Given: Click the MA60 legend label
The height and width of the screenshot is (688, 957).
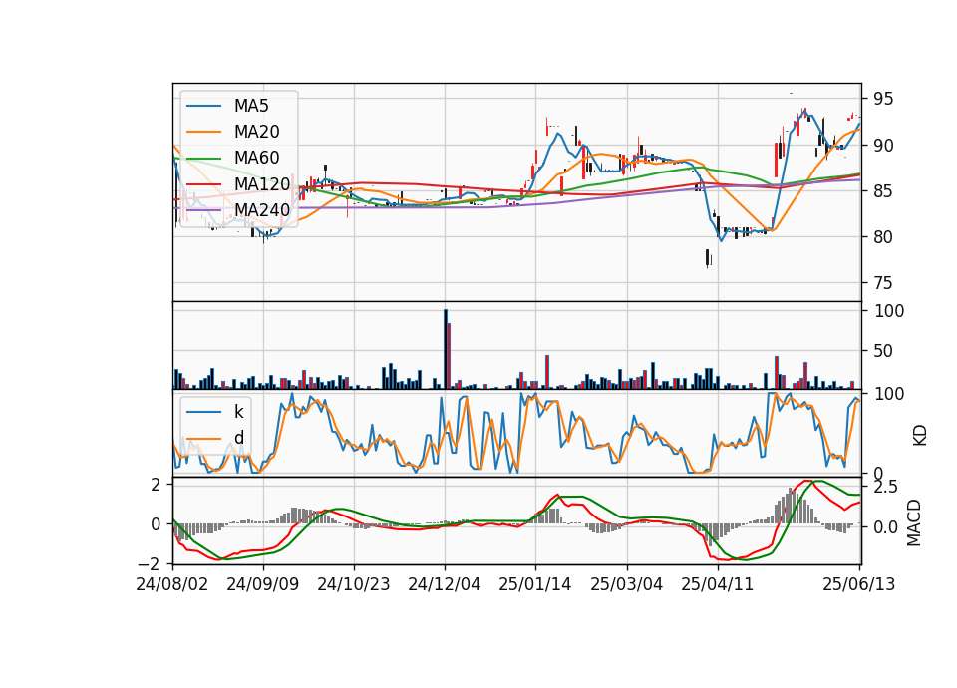Looking at the screenshot, I should [x=256, y=158].
